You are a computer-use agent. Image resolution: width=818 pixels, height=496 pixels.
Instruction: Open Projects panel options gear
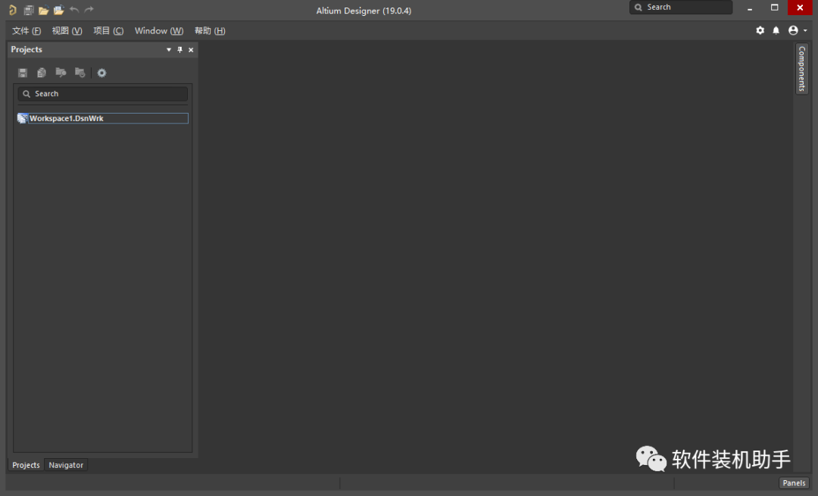(x=101, y=73)
